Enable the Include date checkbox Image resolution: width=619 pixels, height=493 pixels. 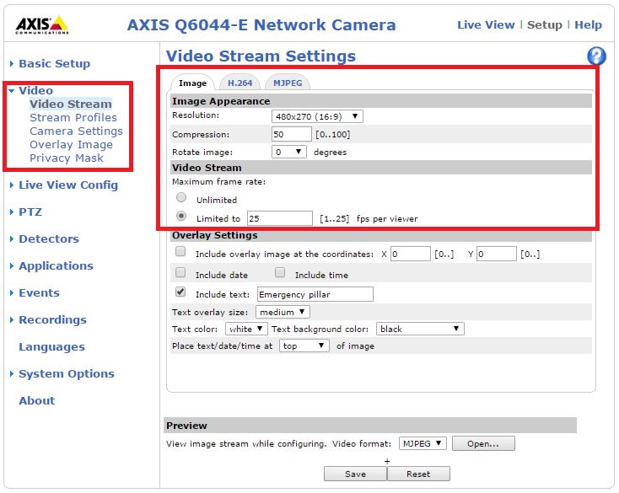[180, 274]
